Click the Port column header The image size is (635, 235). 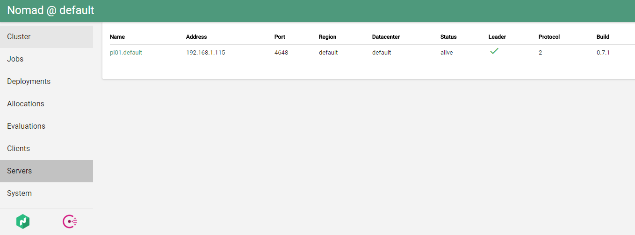[280, 37]
